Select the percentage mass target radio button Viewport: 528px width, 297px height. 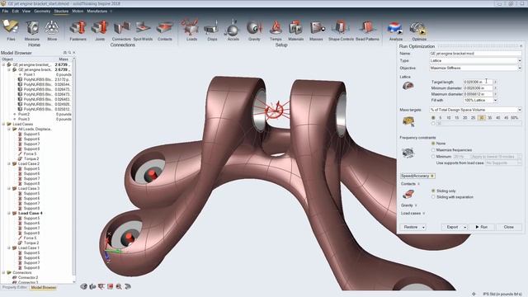[x=433, y=118]
